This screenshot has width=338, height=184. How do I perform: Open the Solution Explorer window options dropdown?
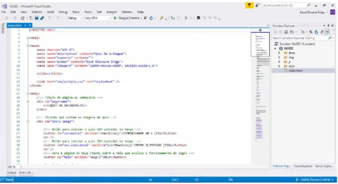(324, 26)
